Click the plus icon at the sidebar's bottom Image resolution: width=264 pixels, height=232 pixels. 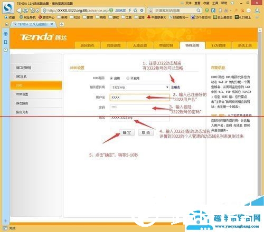pyautogui.click(x=5, y=221)
